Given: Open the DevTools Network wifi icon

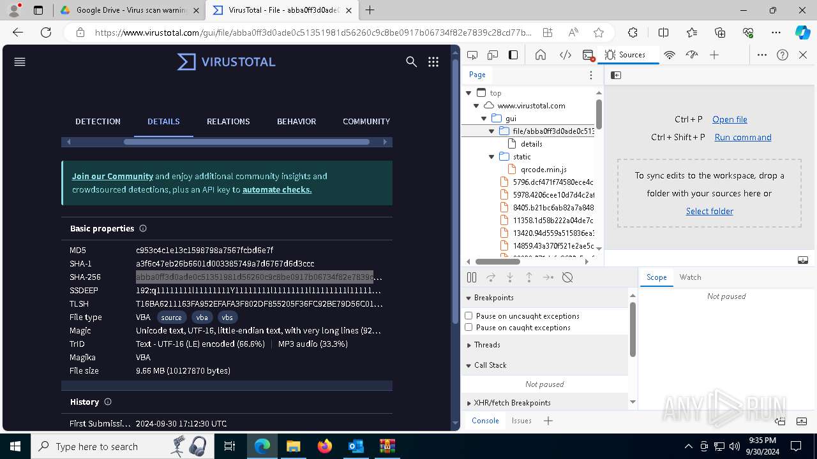Looking at the screenshot, I should coord(670,55).
